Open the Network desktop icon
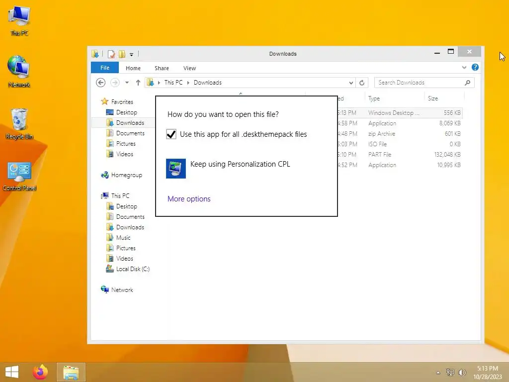Viewport: 509px width, 382px height. tap(19, 72)
